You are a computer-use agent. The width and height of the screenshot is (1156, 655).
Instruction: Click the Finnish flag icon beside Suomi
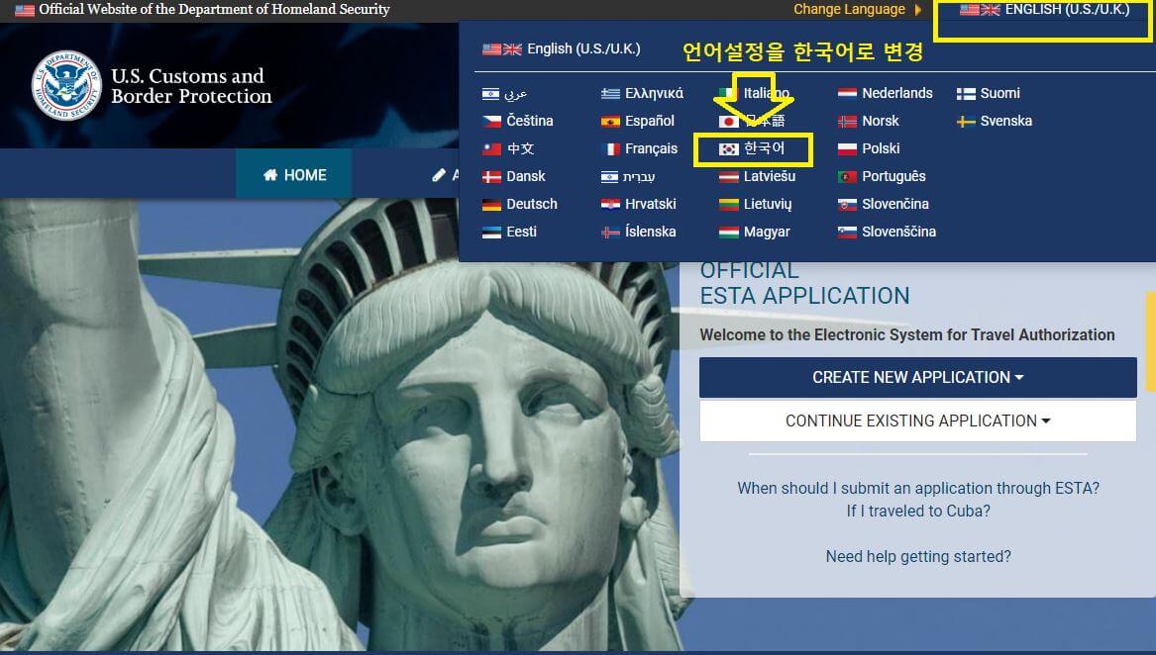point(966,94)
